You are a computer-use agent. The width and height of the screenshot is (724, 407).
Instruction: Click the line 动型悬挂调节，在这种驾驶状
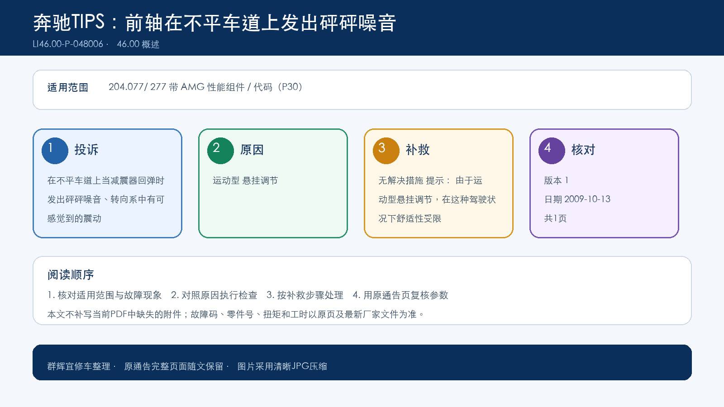click(x=437, y=199)
